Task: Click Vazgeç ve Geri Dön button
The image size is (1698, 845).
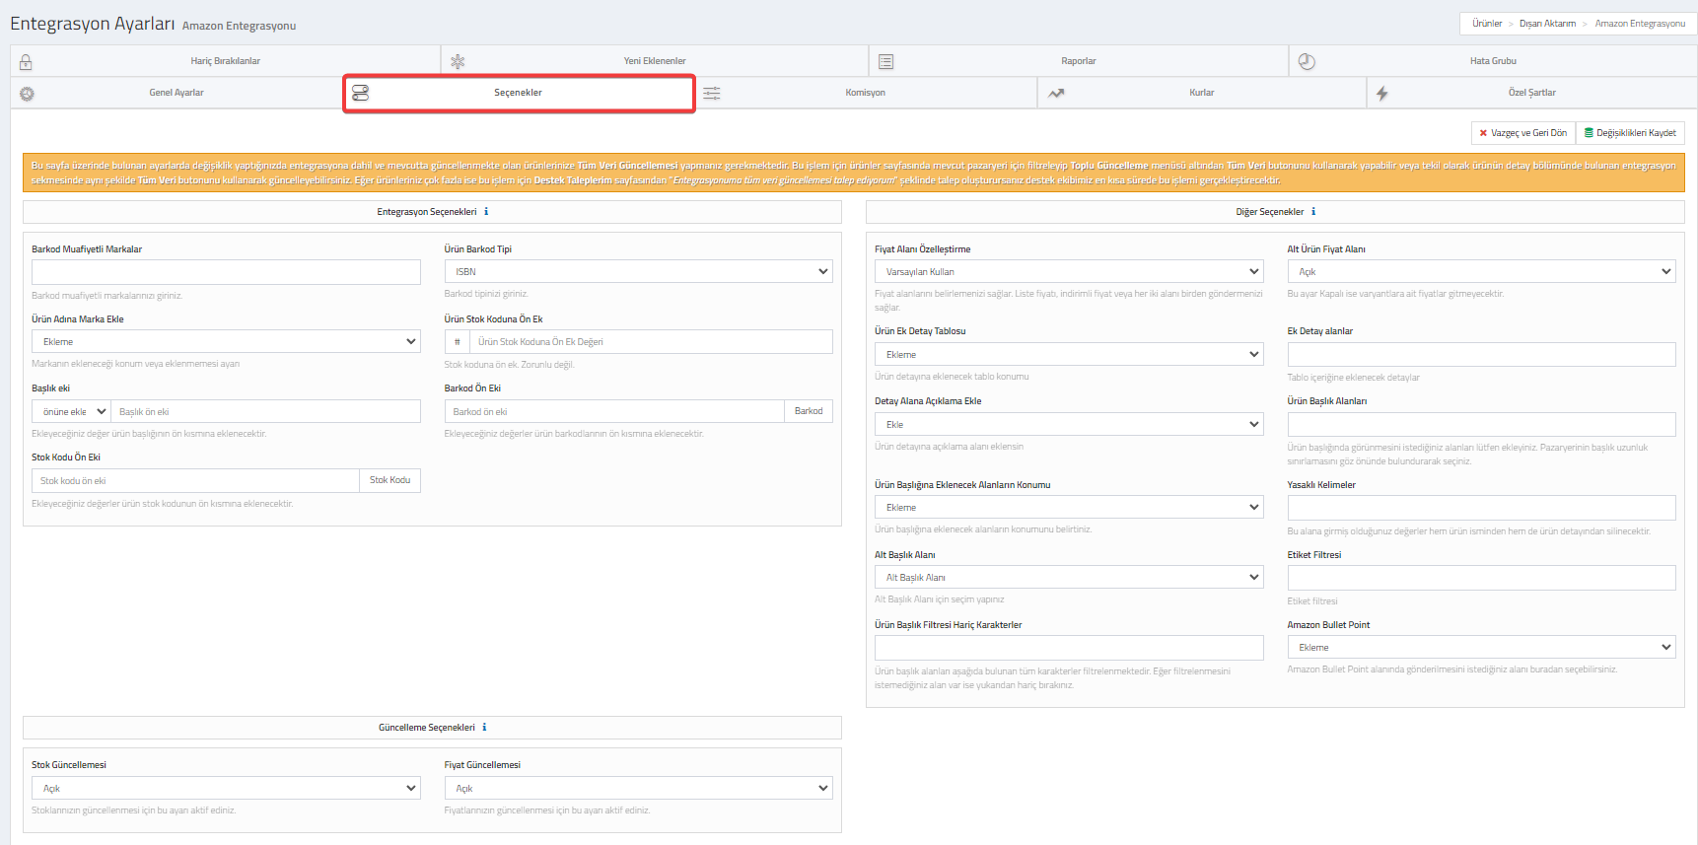Action: tap(1523, 133)
